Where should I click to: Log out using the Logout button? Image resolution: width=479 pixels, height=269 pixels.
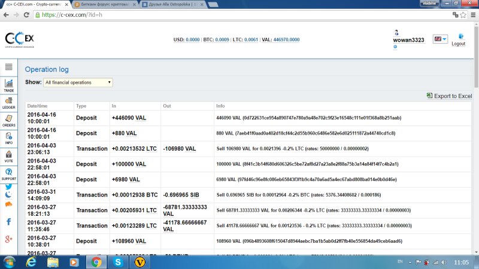(458, 39)
